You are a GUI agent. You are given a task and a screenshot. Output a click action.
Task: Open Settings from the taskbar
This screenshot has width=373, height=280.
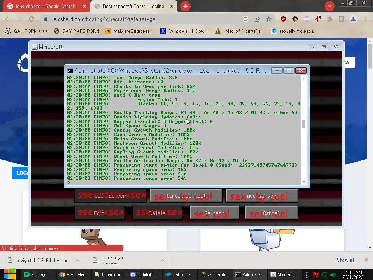[x=39, y=275]
